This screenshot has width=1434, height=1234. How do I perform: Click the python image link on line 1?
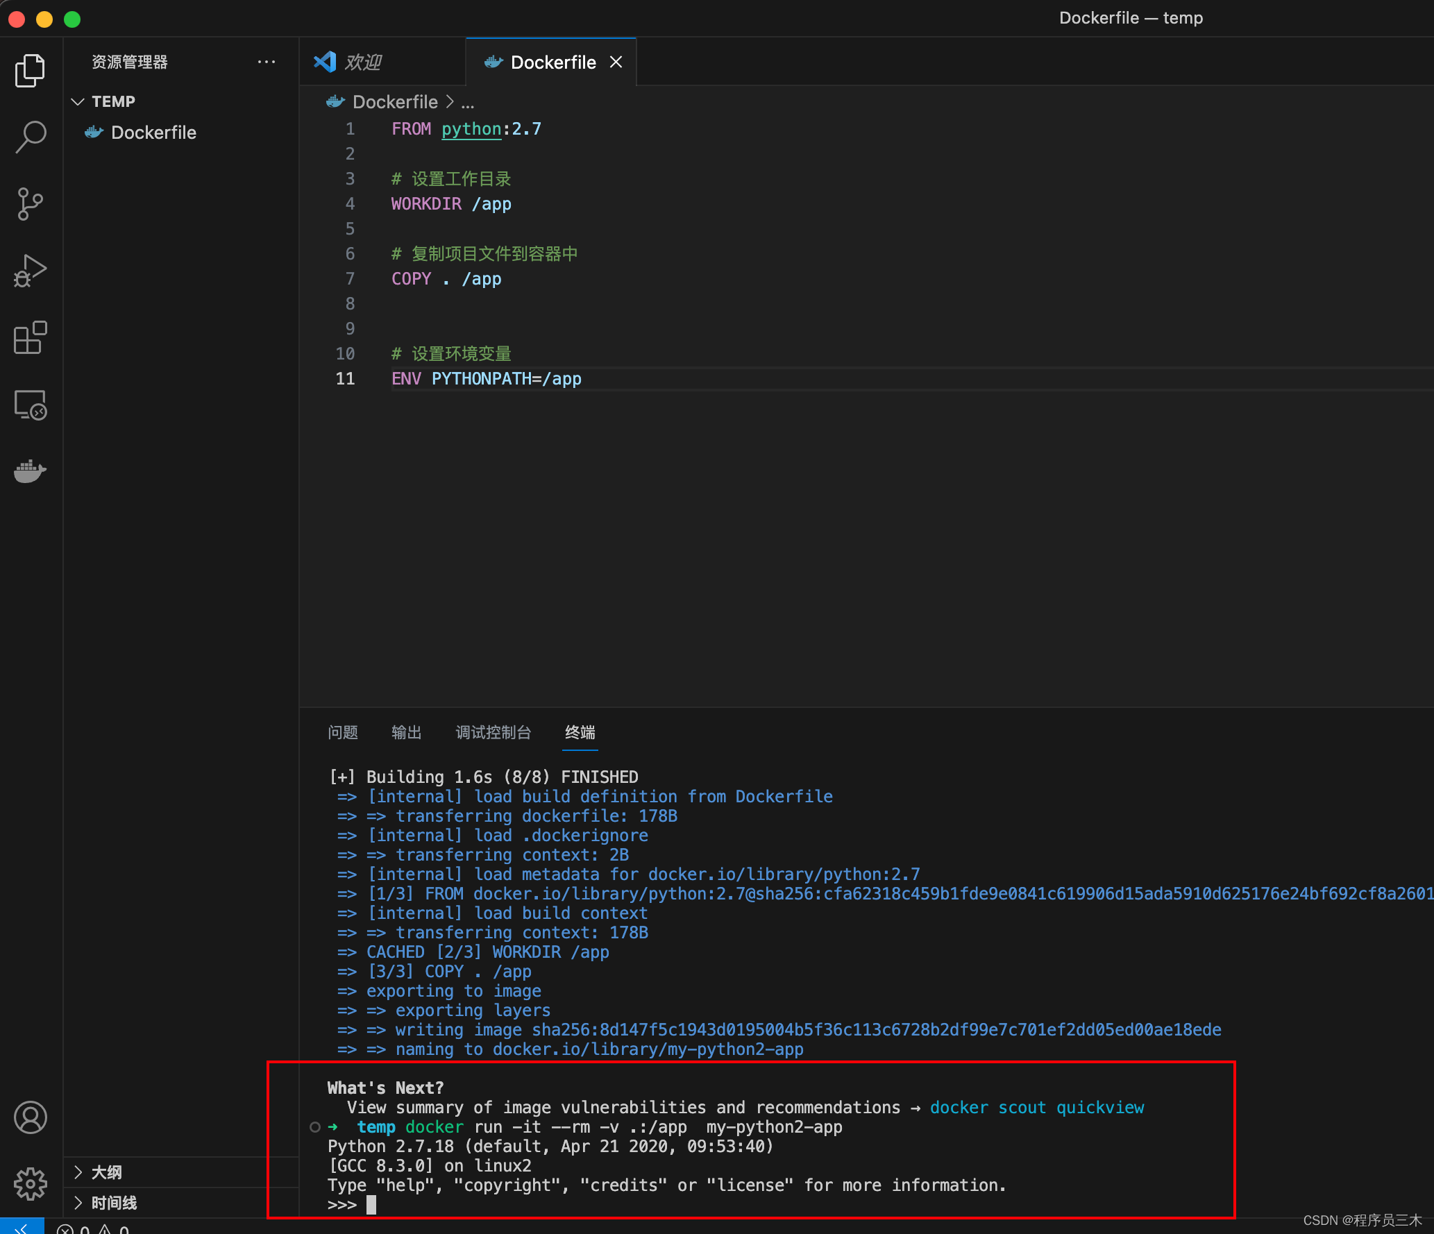click(471, 128)
